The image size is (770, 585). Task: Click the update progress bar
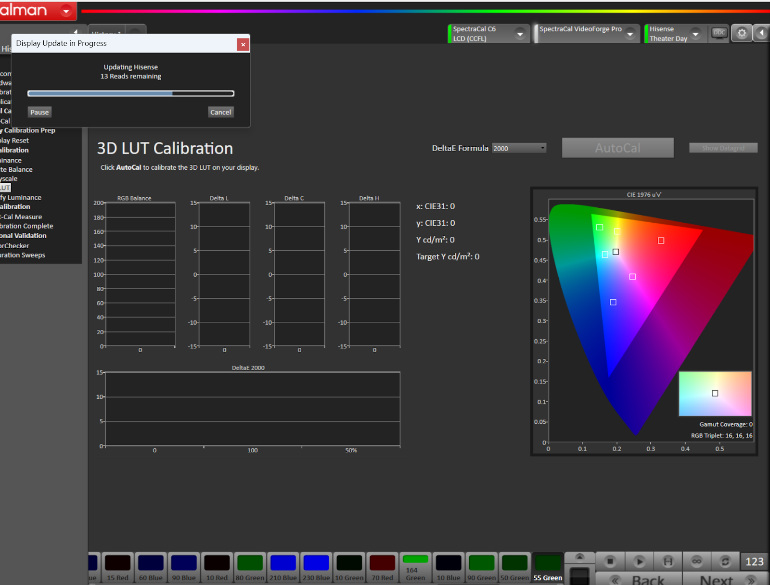131,93
